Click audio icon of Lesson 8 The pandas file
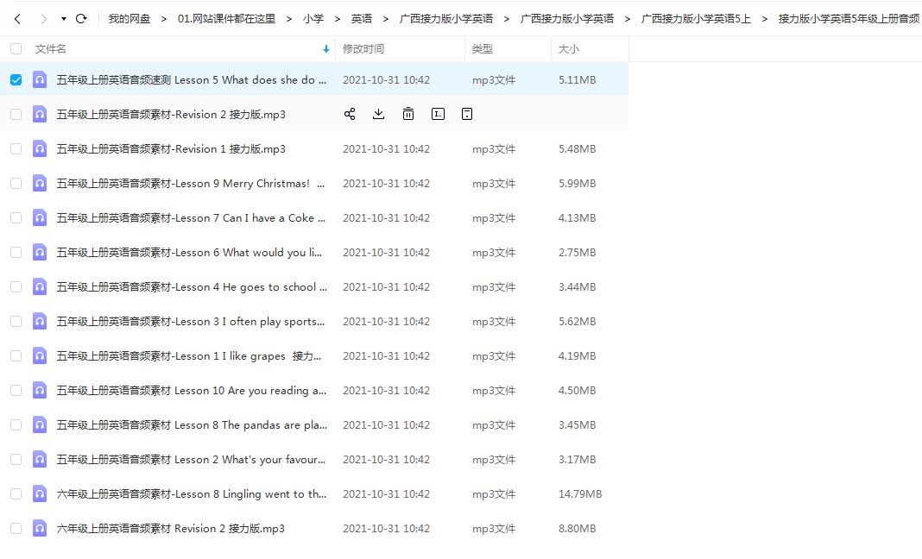The image size is (922, 559). 40,425
